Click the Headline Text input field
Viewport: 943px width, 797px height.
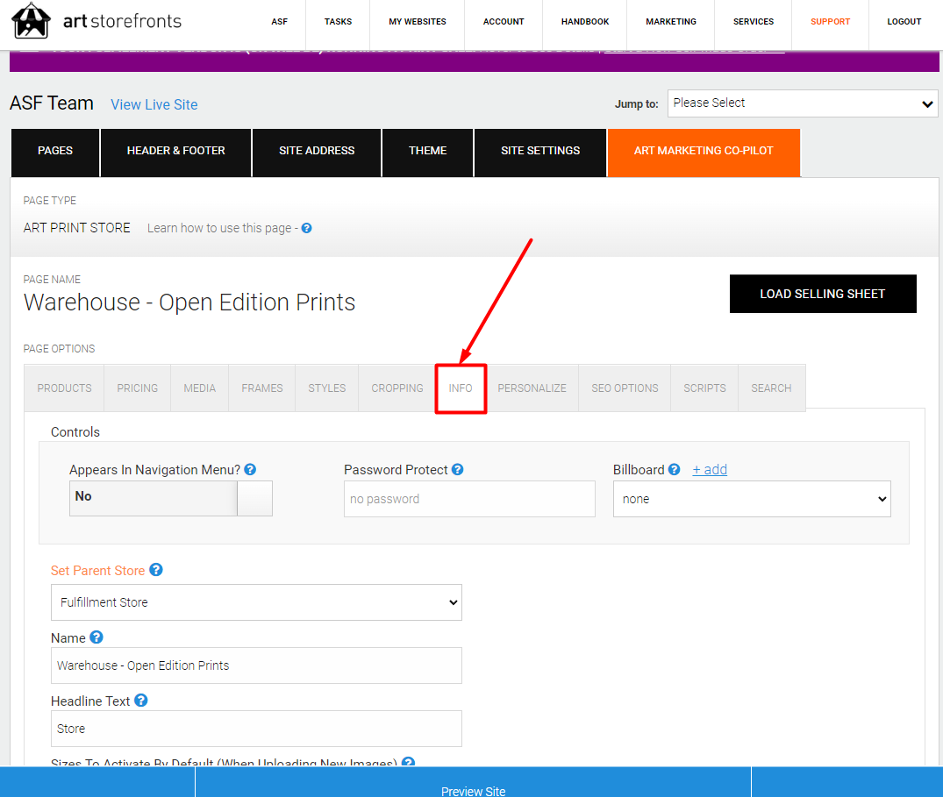point(256,729)
